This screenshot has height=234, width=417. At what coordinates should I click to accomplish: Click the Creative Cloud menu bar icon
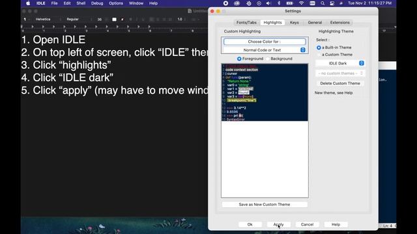coord(237,3)
